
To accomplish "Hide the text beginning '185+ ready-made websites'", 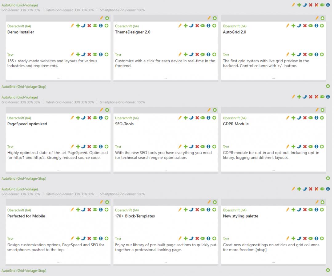I will (x=95, y=55).
